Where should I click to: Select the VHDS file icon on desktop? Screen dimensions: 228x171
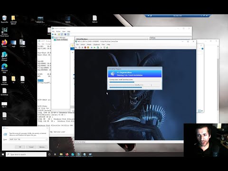[4, 116]
